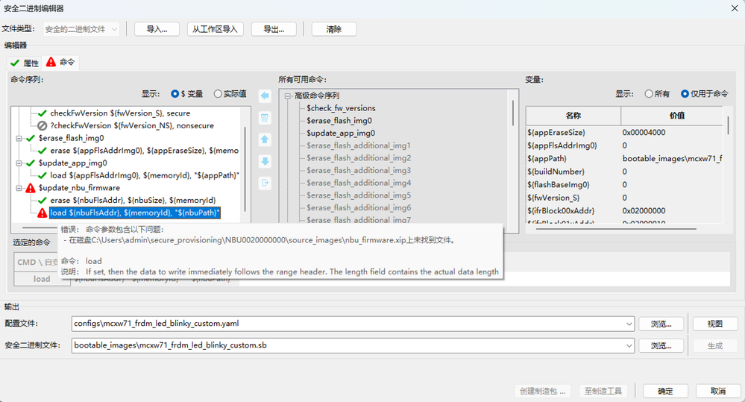Open the 安全二进制文件 path dropdown arrow

(x=629, y=345)
